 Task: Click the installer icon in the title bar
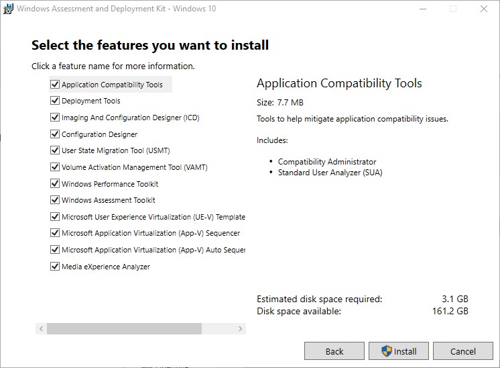[9, 9]
